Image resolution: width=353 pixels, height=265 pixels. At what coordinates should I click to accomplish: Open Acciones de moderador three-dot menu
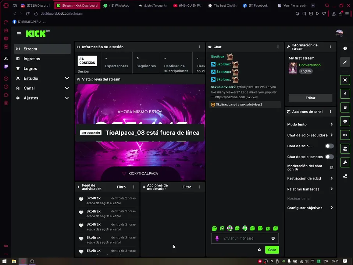pos(199,187)
